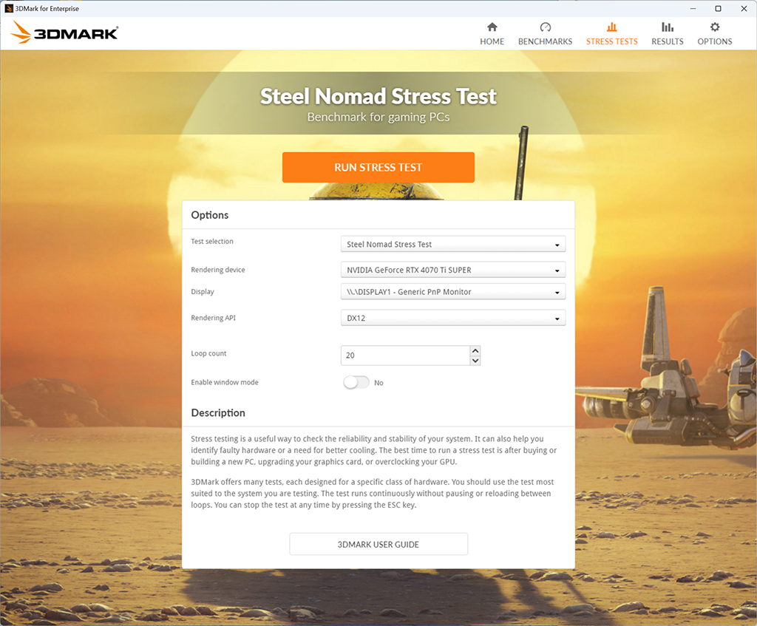757x626 pixels.
Task: Click the Options section heading
Action: 209,215
